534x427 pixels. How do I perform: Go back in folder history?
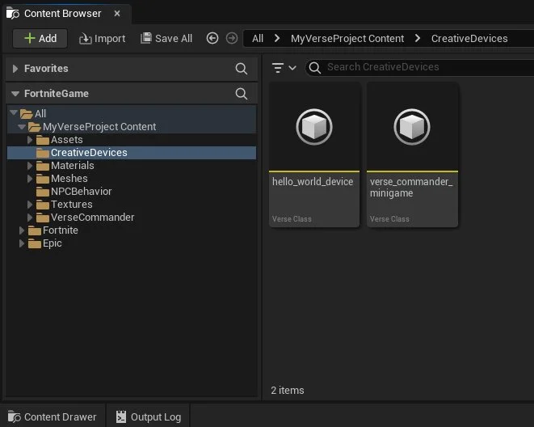(x=212, y=38)
